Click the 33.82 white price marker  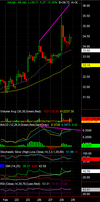[x=91, y=50]
